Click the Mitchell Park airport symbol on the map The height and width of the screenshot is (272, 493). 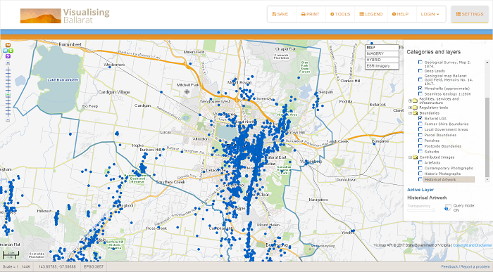[187, 92]
